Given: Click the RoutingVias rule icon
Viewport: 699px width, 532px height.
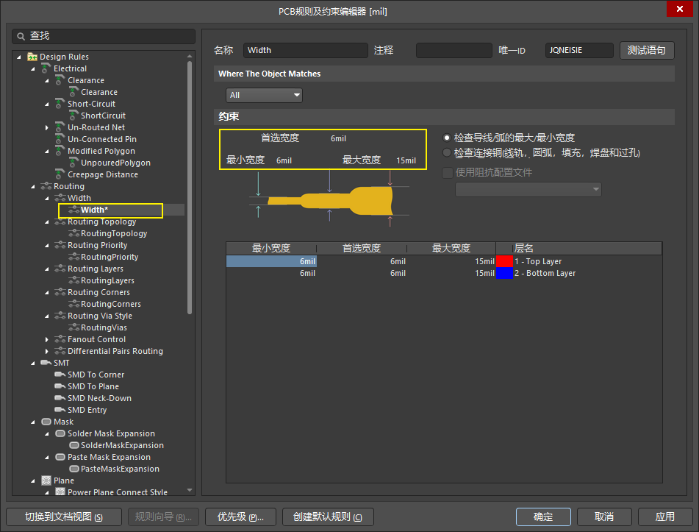Looking at the screenshot, I should [x=74, y=327].
